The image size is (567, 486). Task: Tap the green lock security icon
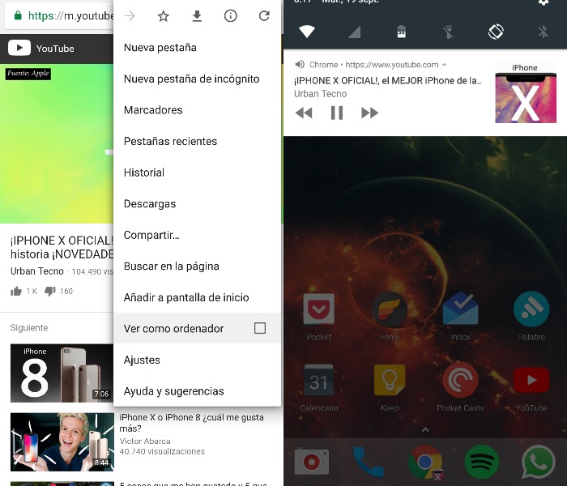pyautogui.click(x=17, y=15)
